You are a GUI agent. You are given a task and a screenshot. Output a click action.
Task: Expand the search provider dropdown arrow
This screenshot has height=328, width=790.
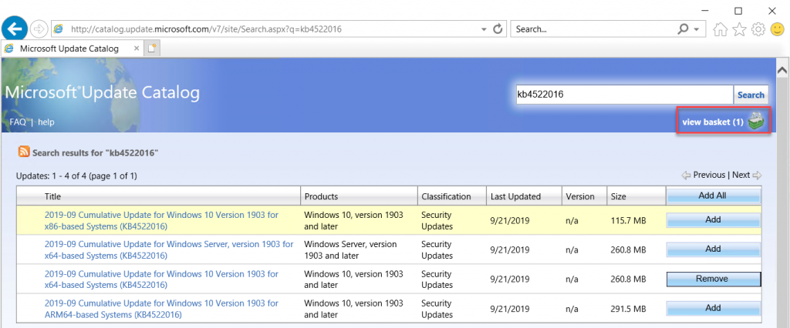[x=697, y=29]
